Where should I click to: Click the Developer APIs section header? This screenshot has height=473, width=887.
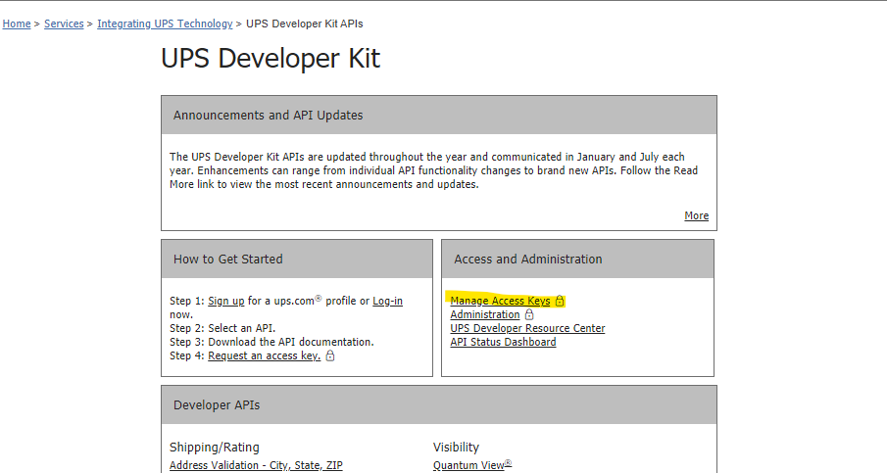439,404
